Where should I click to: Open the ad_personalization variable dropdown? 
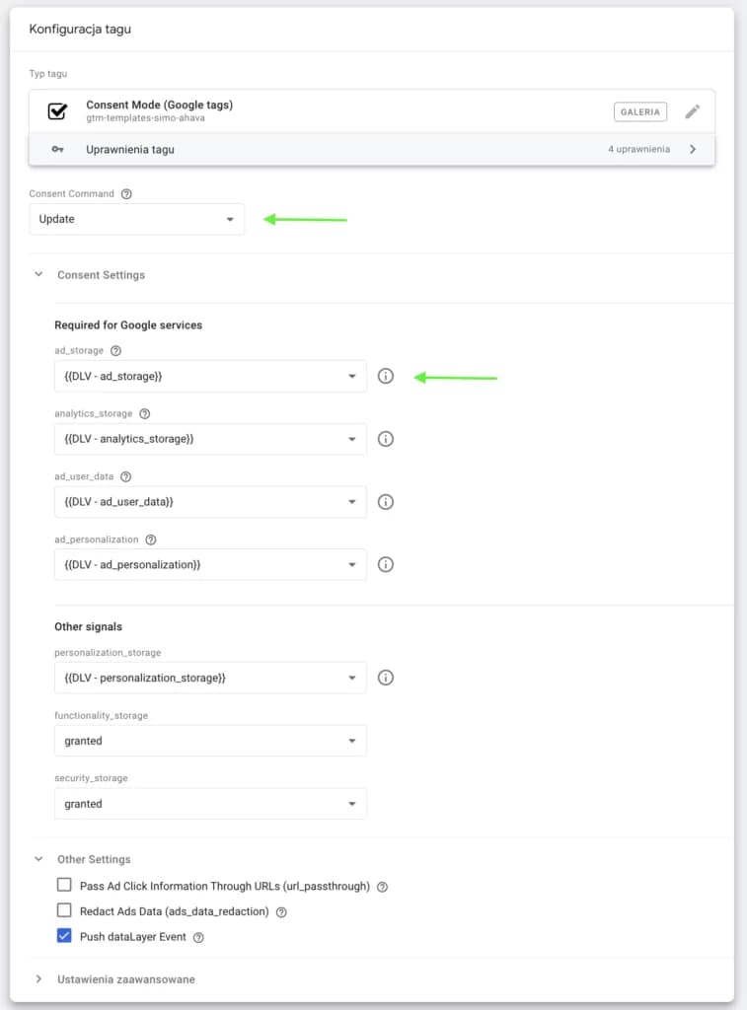[x=210, y=564]
